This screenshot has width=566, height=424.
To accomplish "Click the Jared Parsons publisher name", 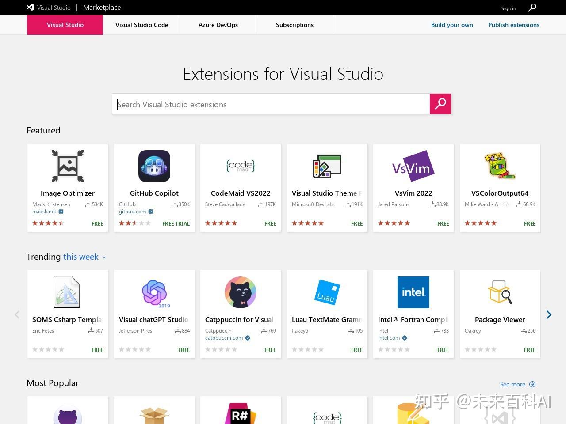I will pyautogui.click(x=394, y=204).
